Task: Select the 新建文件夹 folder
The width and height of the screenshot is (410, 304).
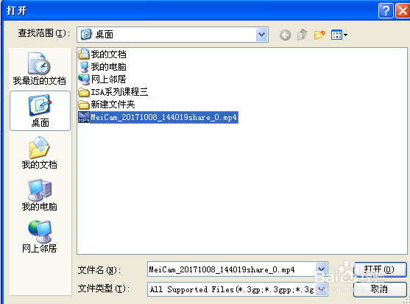Action: pyautogui.click(x=107, y=105)
